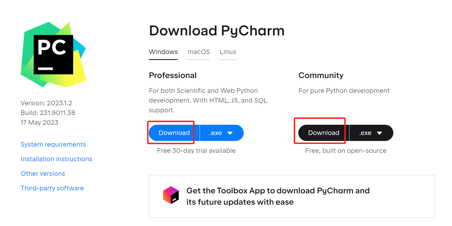The width and height of the screenshot is (452, 226).
Task: Expand the Community .exe format dropdown
Action: click(371, 133)
